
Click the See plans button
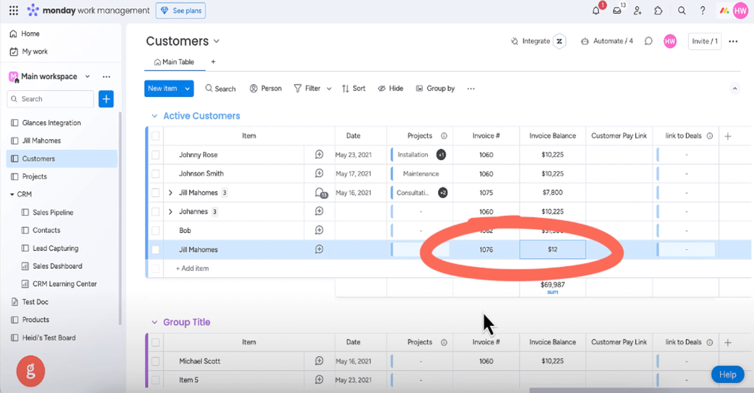coord(181,11)
